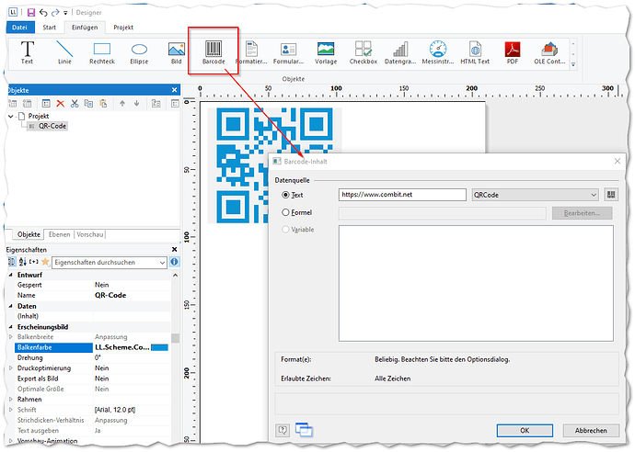This screenshot has height=452, width=635.
Task: Select the Objekte panel tab
Action: (29, 234)
